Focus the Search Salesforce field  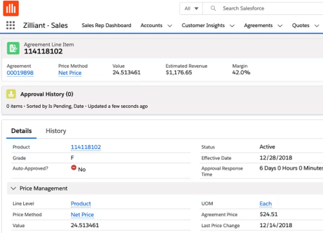tap(262, 8)
